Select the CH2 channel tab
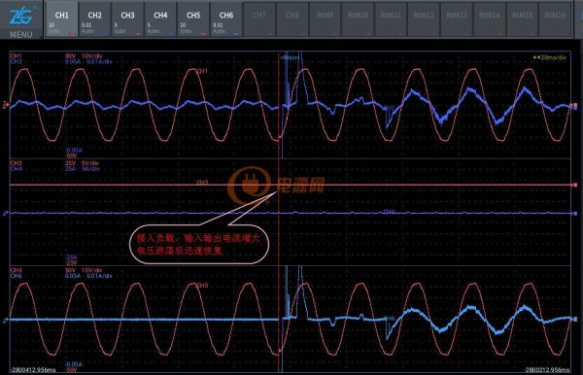This screenshot has width=583, height=375. [x=94, y=19]
